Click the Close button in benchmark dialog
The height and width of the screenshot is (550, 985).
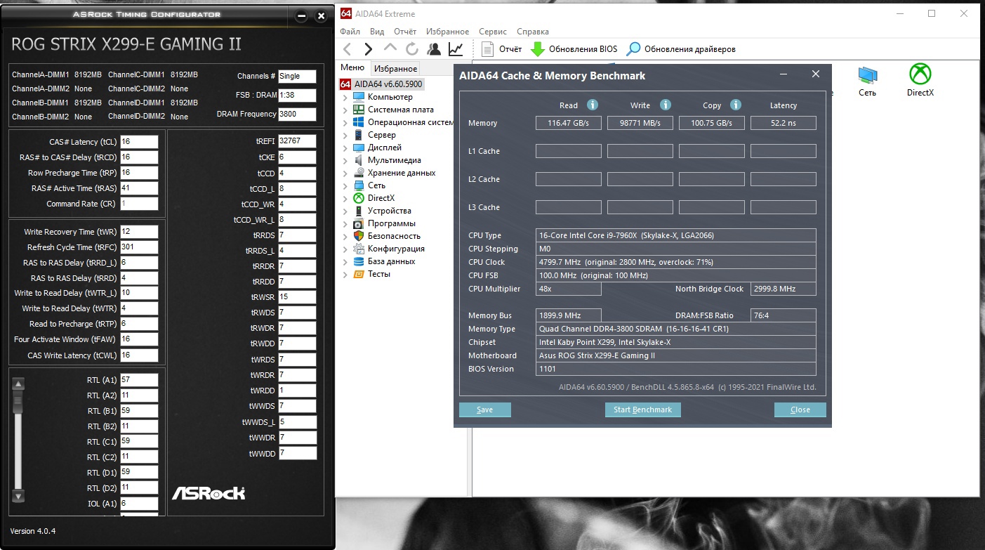click(x=800, y=410)
